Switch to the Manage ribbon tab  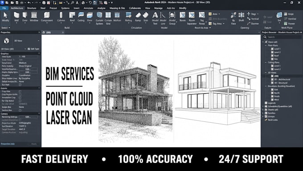coord(158,8)
